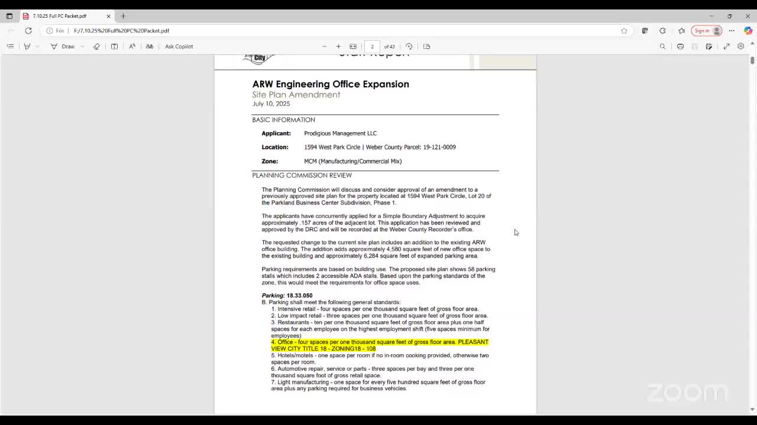Open the Read aloud feature
757x425 pixels.
(132, 47)
